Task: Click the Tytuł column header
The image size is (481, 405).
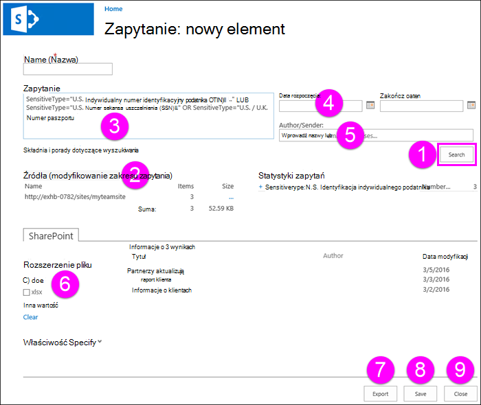Action: (139, 257)
